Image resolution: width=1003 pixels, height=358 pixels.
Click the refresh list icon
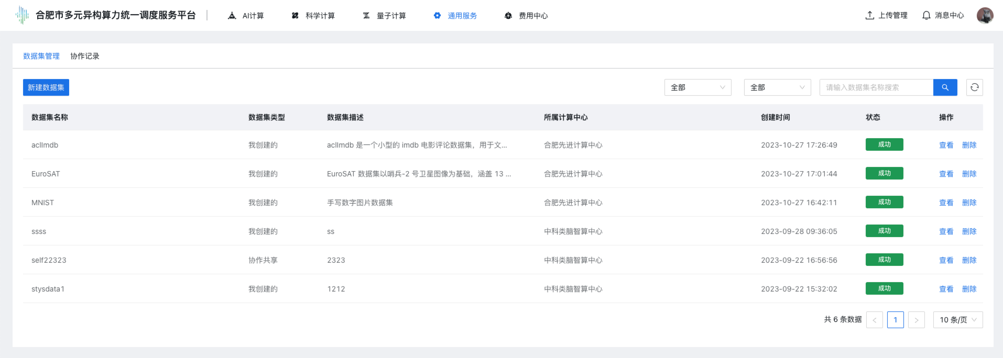[x=974, y=87]
